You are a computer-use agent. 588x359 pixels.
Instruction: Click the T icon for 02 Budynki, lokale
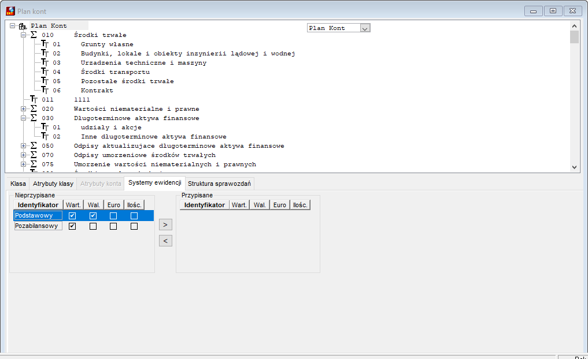click(45, 54)
